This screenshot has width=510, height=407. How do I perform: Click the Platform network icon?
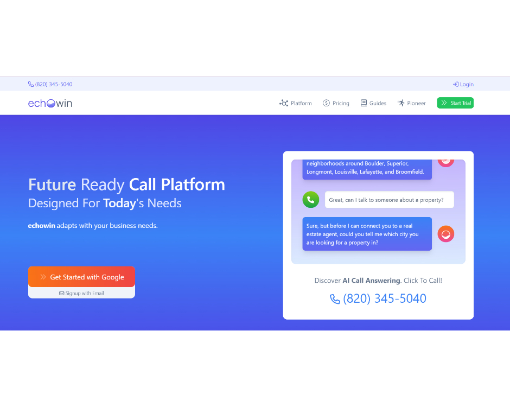[x=284, y=103]
